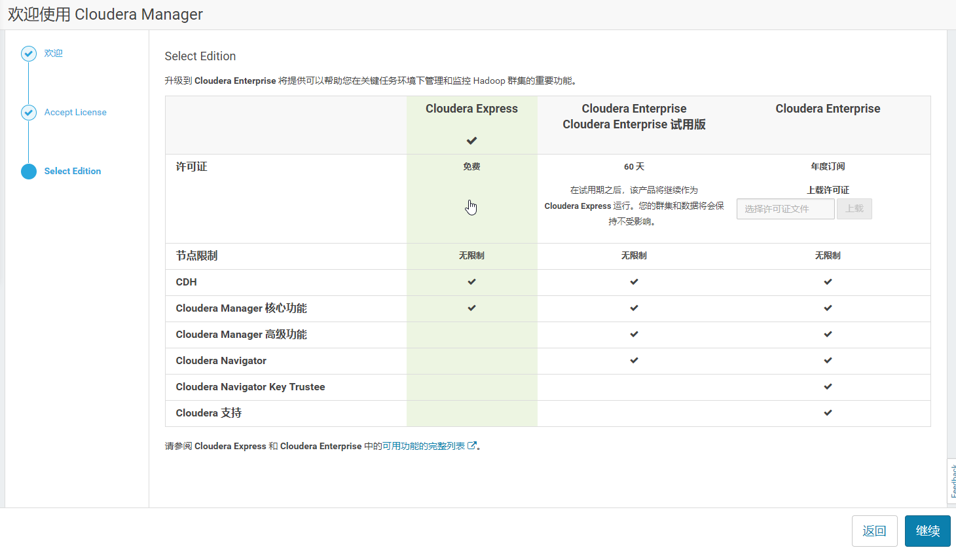
Task: Click the checkmark circle beside Accept License step
Action: click(x=29, y=113)
